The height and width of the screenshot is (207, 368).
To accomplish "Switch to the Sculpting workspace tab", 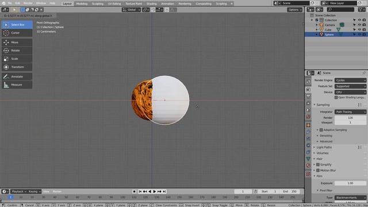I will (x=98, y=3).
